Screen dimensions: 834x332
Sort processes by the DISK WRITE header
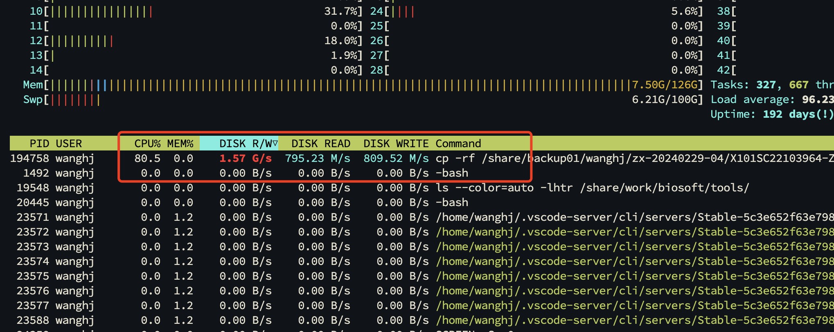coord(396,144)
